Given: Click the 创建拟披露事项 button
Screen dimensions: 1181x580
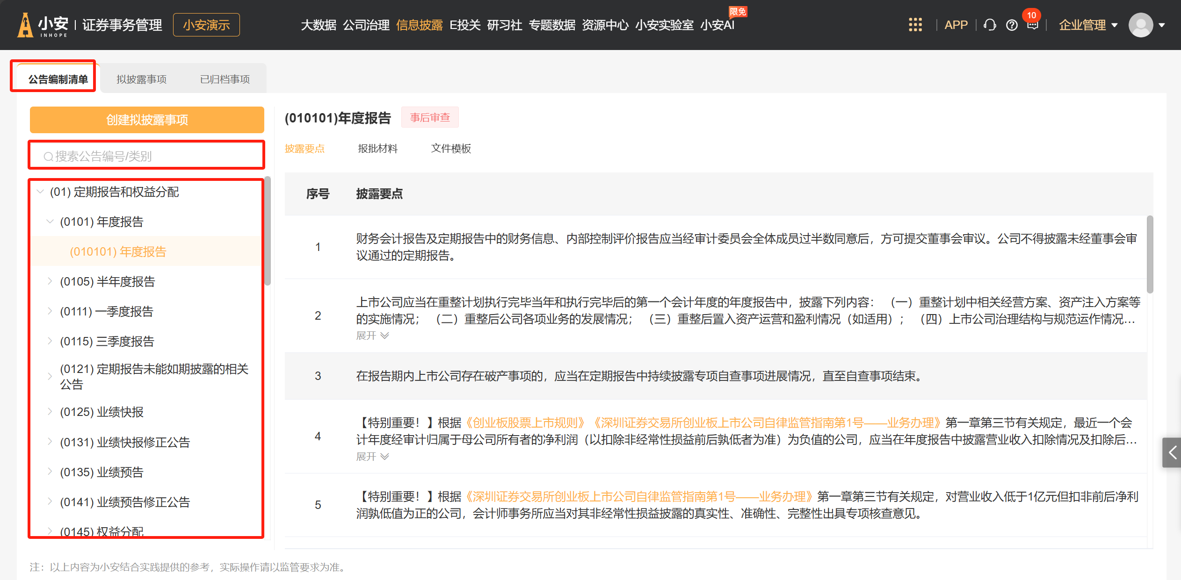Looking at the screenshot, I should [147, 120].
